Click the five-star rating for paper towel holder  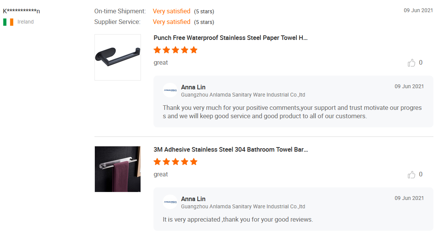pyautogui.click(x=175, y=50)
